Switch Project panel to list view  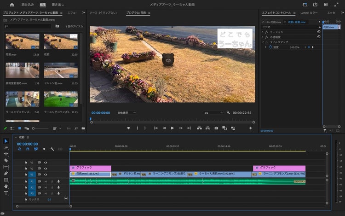pos(12,128)
